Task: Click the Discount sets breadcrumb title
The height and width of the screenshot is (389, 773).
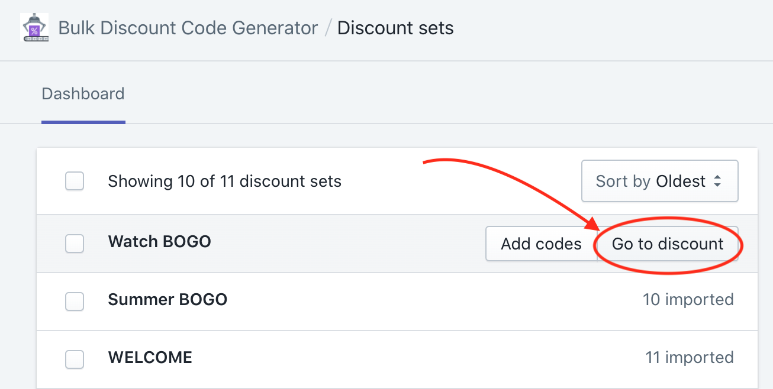Action: (395, 28)
